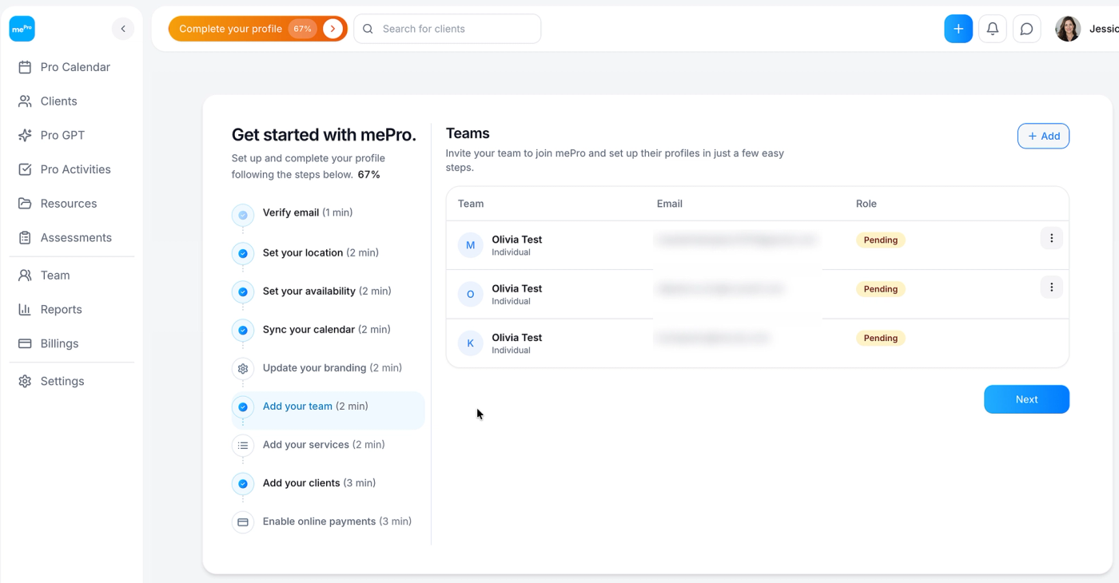Image resolution: width=1119 pixels, height=583 pixels.
Task: Click the O avatar in the team list
Action: [470, 295]
